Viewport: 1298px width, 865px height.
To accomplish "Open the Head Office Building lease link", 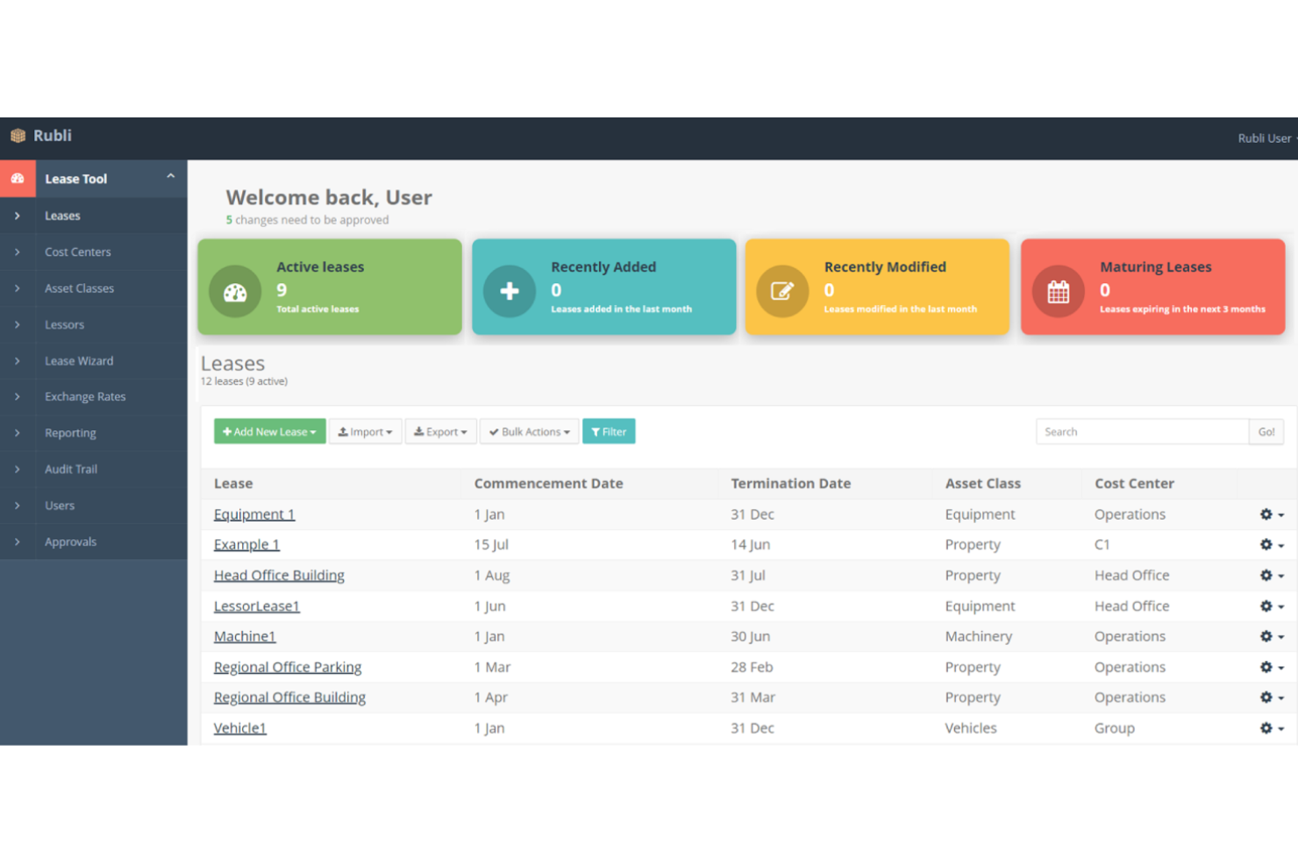I will (x=279, y=575).
